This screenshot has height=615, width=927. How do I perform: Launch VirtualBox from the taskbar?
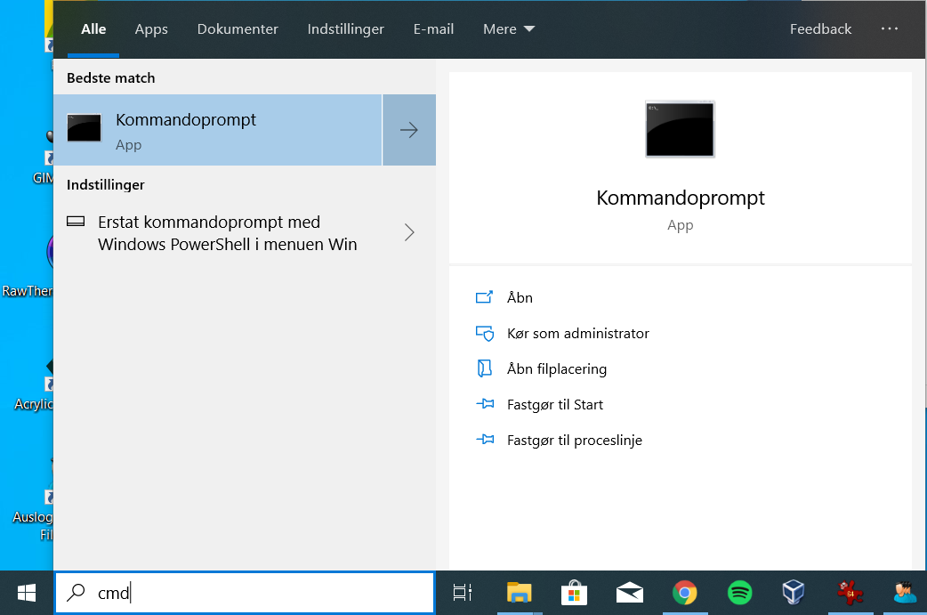tap(793, 592)
